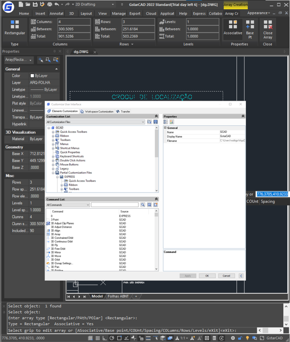Image resolution: width=290 pixels, height=342 pixels.
Task: Toggle object snap square icon in status bar
Action: pos(119,338)
